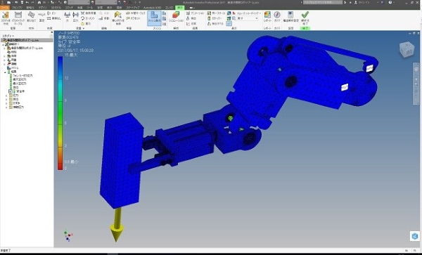This screenshot has width=422, height=255.
Task: Click the safety factor color legend bar
Action: [x=60, y=113]
